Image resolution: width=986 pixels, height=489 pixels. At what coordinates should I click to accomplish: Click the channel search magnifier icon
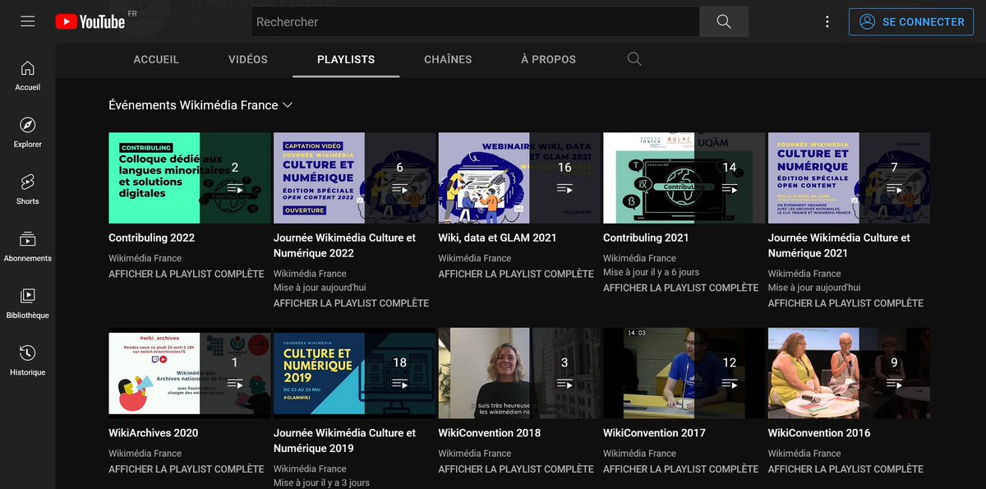[x=634, y=59]
